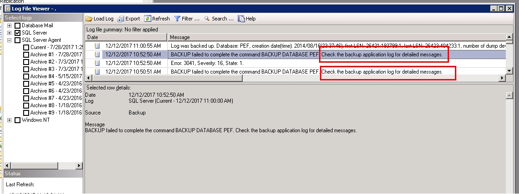Click the Select logs pane scroll-left arrow
This screenshot has width=519, height=194.
[x=7, y=165]
